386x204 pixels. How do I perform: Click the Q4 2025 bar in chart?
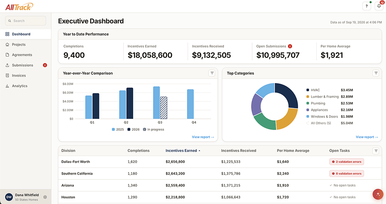pyautogui.click(x=190, y=104)
